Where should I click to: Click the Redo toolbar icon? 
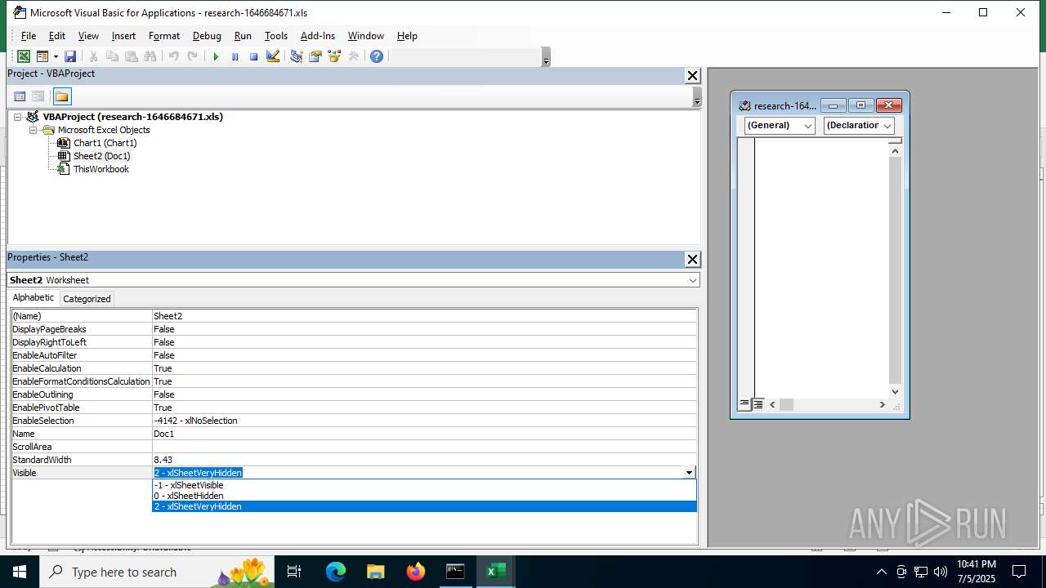tap(192, 56)
